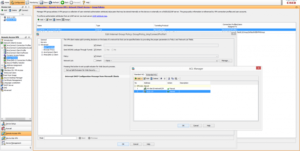This screenshot has height=151, width=300.
Task: Open Servers in the group policy tree
Action: pos(43,42)
